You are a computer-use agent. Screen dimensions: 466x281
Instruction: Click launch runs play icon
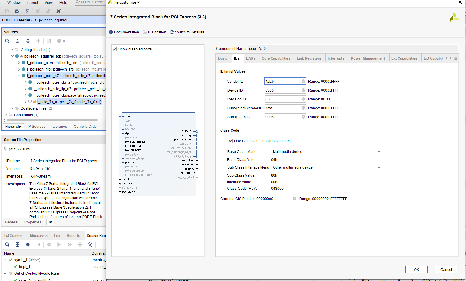click(x=59, y=245)
